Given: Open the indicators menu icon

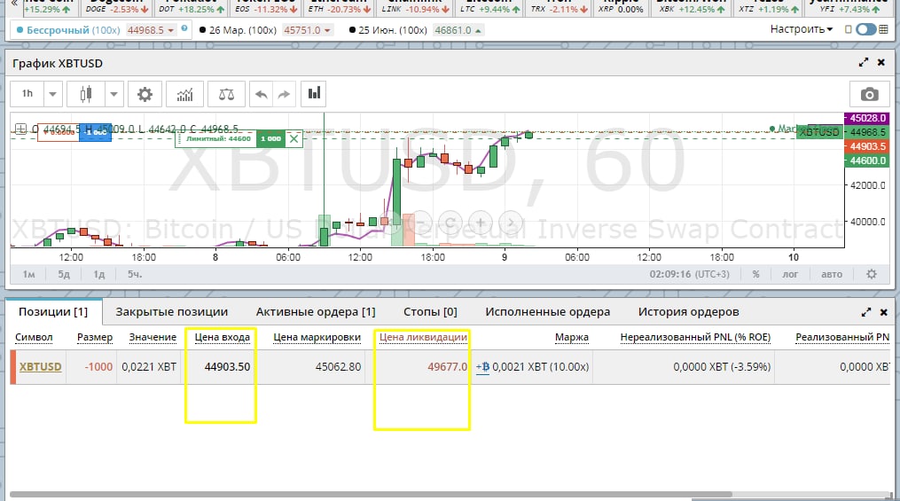Looking at the screenshot, I should click(184, 94).
